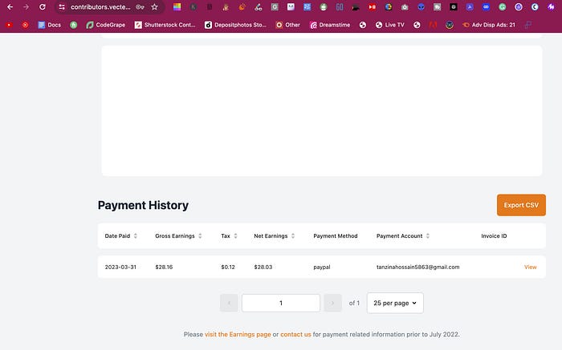This screenshot has height=350, width=562.
Task: Focus the page number input field
Action: [x=281, y=304]
